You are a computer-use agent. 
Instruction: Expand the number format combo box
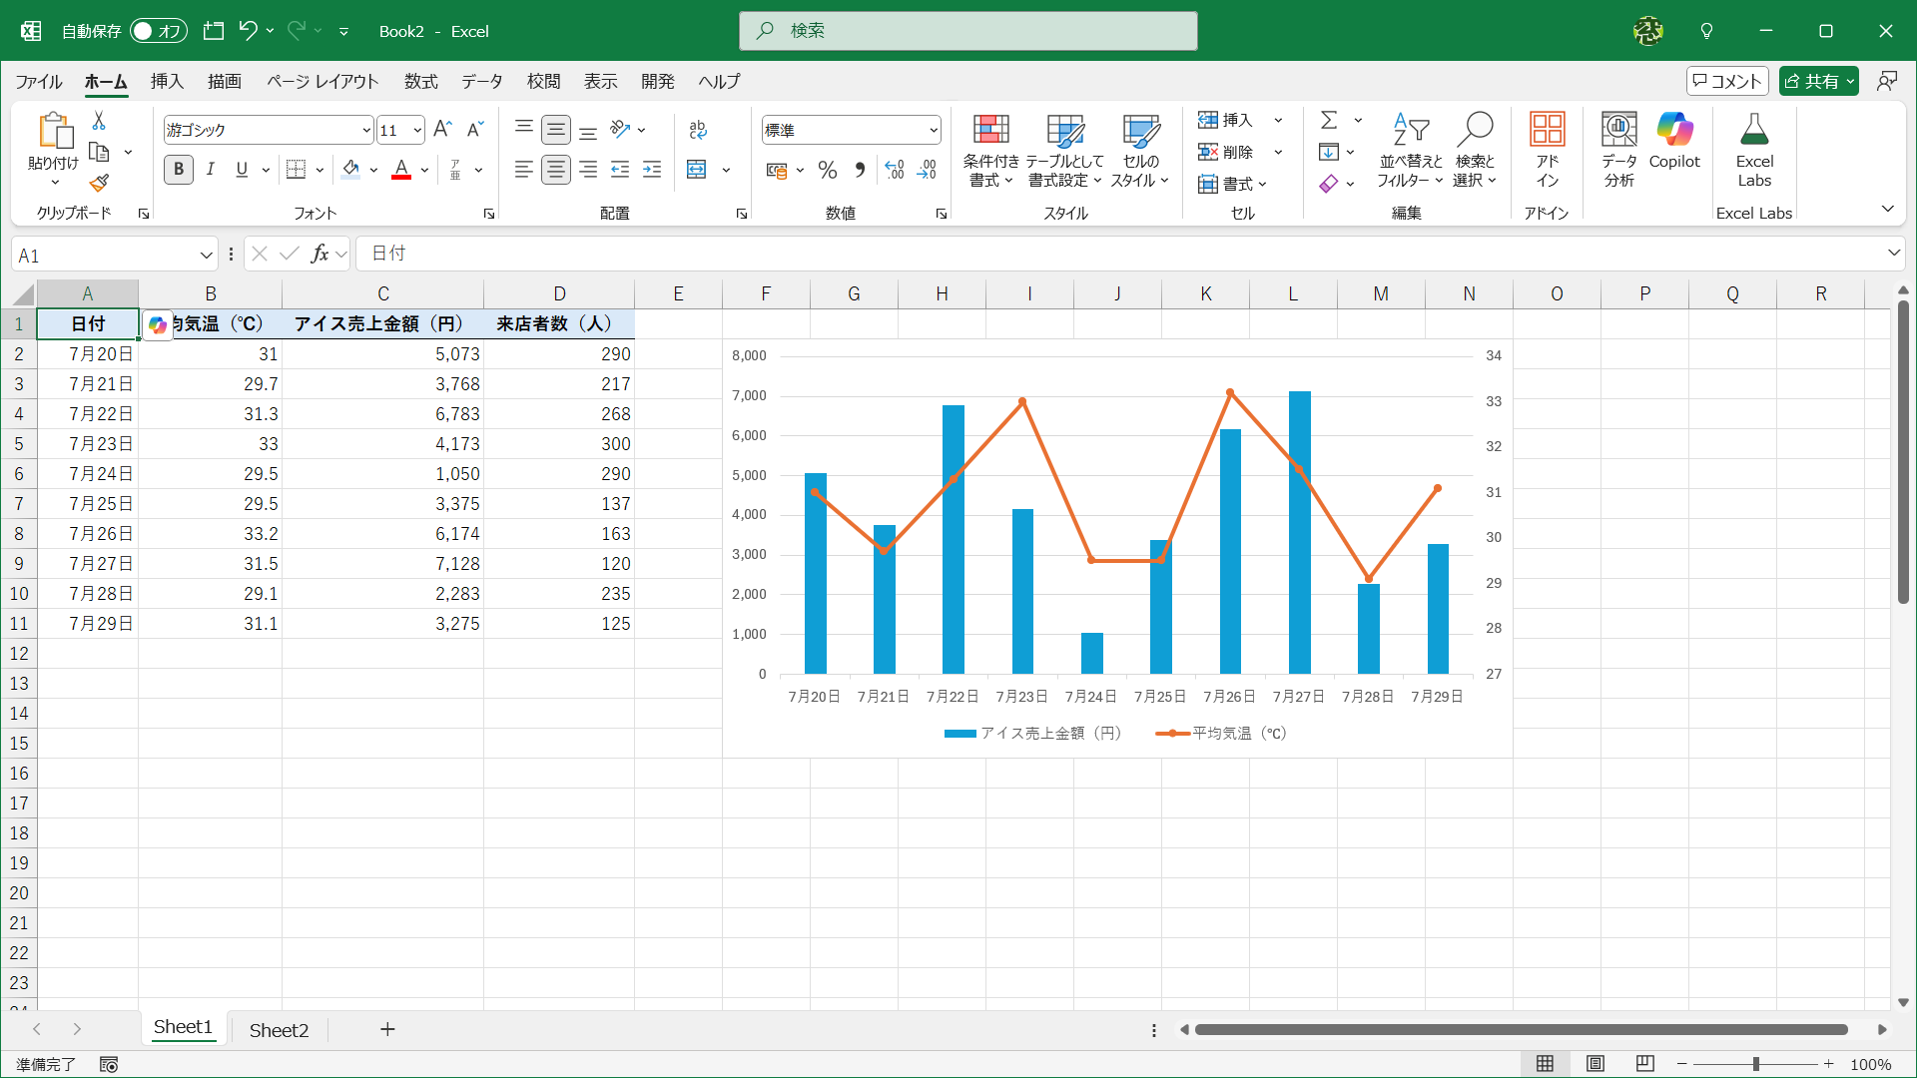point(933,131)
